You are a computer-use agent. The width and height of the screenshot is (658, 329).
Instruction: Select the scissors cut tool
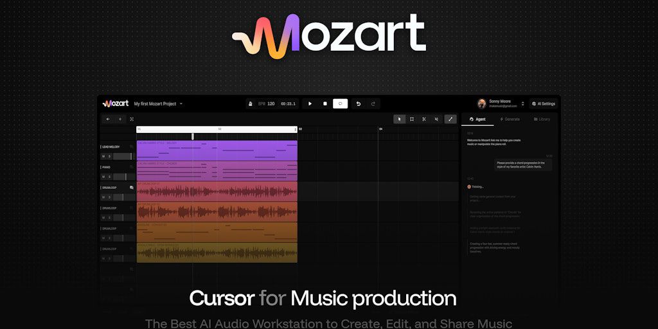coord(424,119)
